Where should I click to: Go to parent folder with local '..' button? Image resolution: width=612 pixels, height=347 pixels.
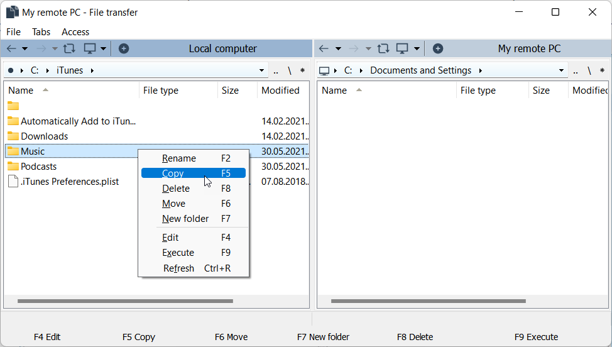tap(276, 70)
